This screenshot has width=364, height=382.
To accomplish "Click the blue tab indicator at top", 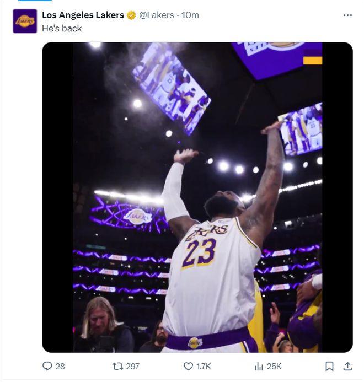I will [35, 1].
